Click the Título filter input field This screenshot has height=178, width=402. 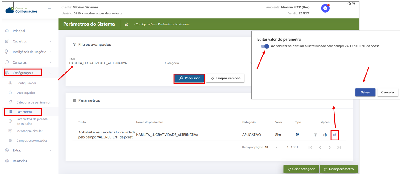pos(113,63)
